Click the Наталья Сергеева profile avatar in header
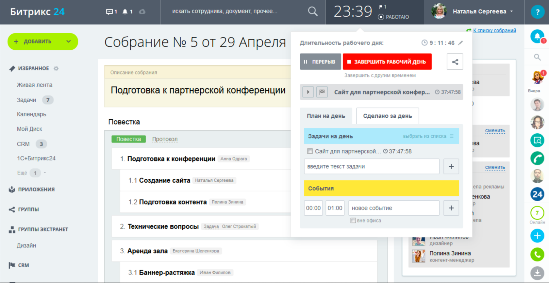Image resolution: width=549 pixels, height=283 pixels. pos(439,11)
